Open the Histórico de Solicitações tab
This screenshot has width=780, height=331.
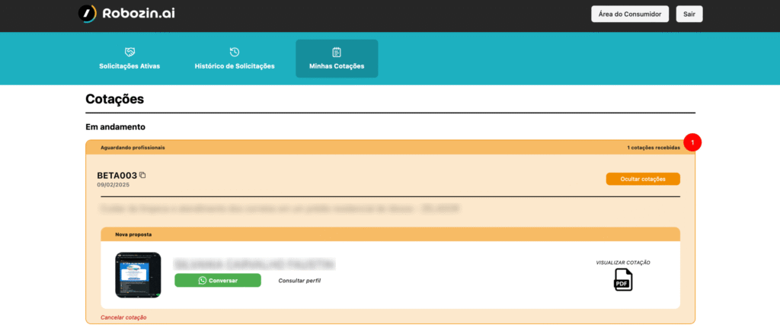(x=235, y=66)
